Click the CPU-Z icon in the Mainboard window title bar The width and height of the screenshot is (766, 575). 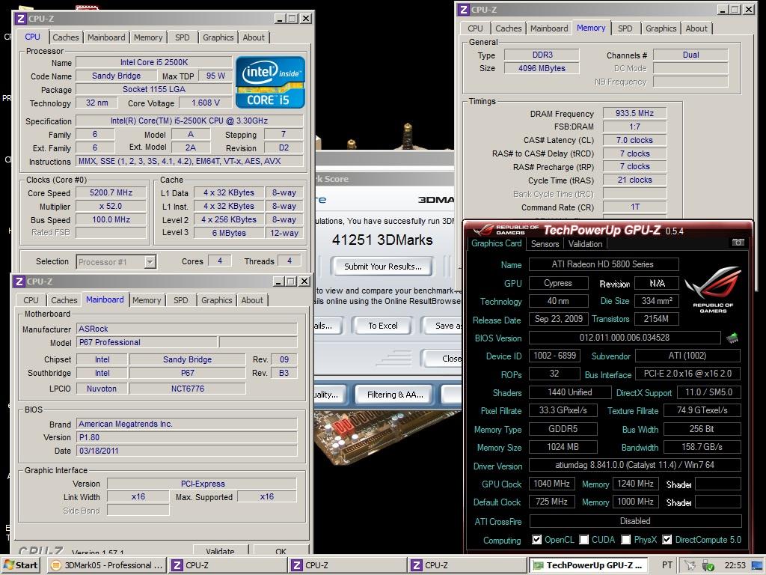point(19,282)
